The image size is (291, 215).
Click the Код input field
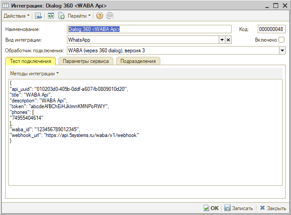pyautogui.click(x=271, y=29)
